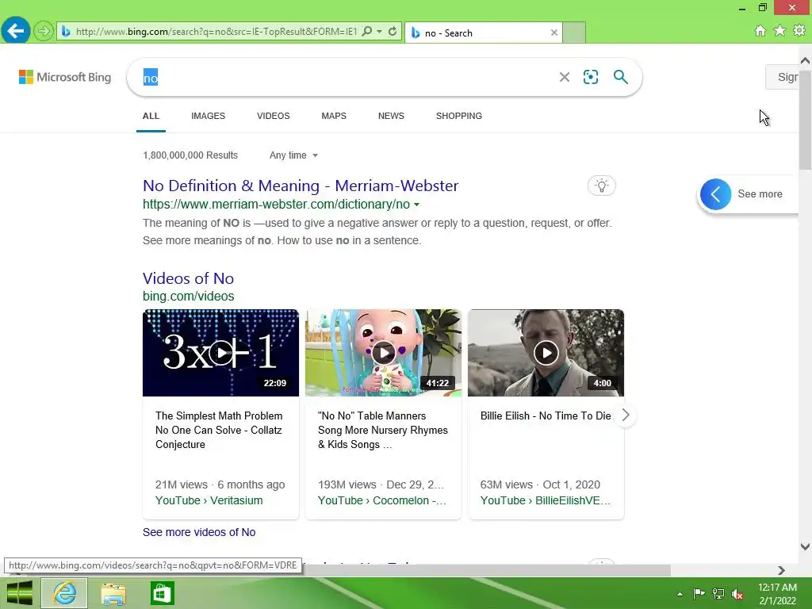Show hidden tray icons arrow
This screenshot has width=812, height=609.
click(680, 594)
